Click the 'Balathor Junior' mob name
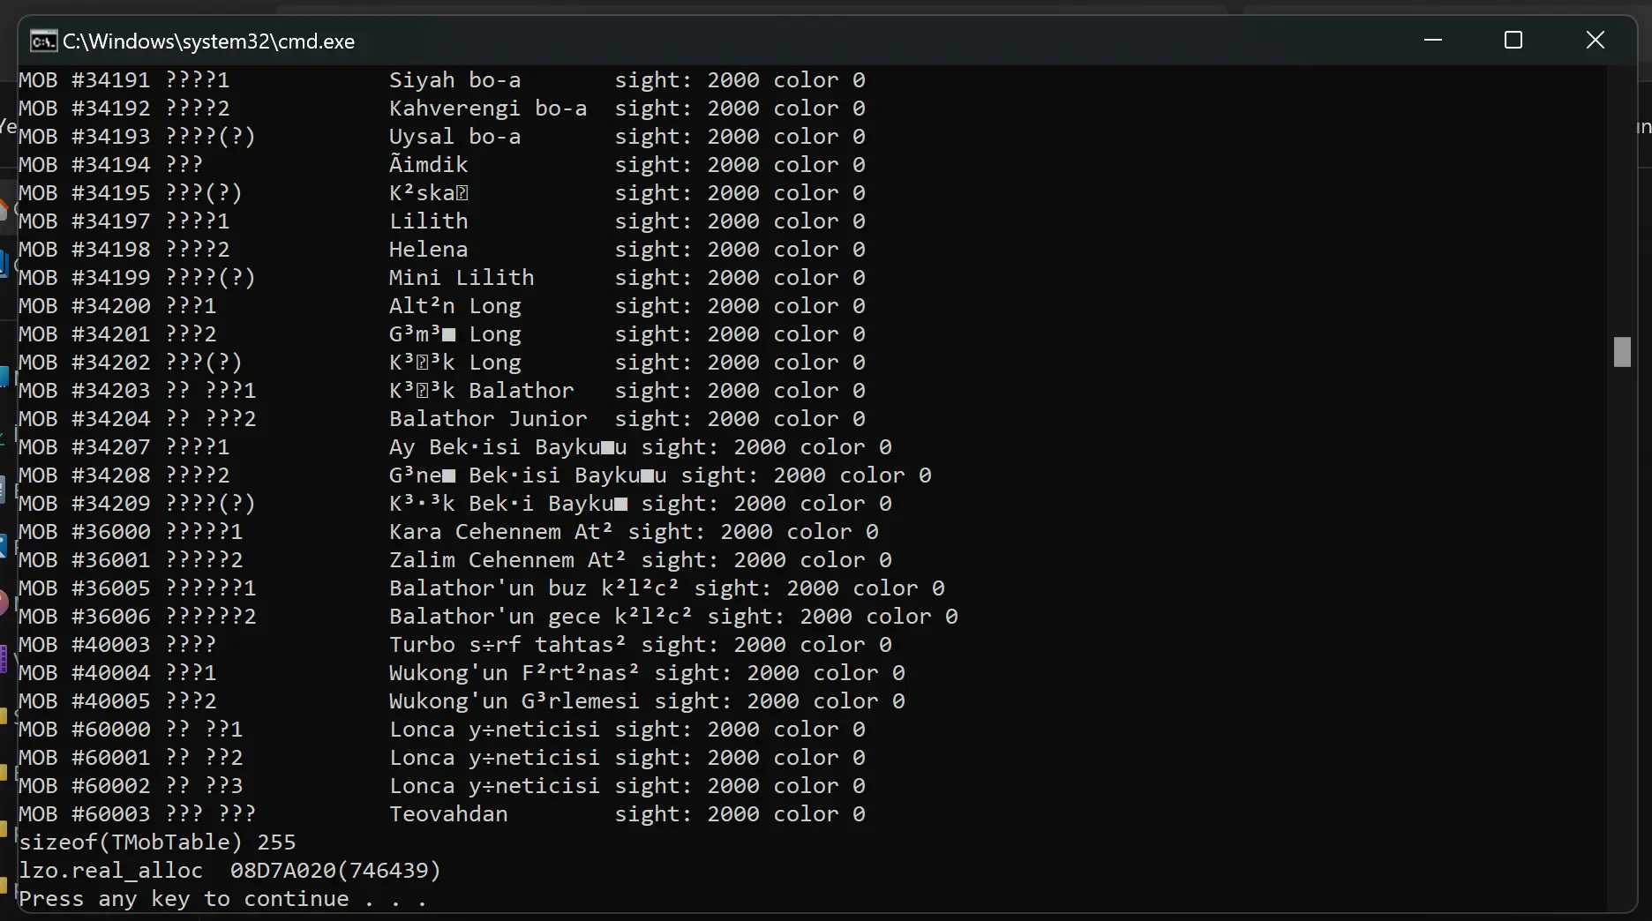 click(488, 419)
